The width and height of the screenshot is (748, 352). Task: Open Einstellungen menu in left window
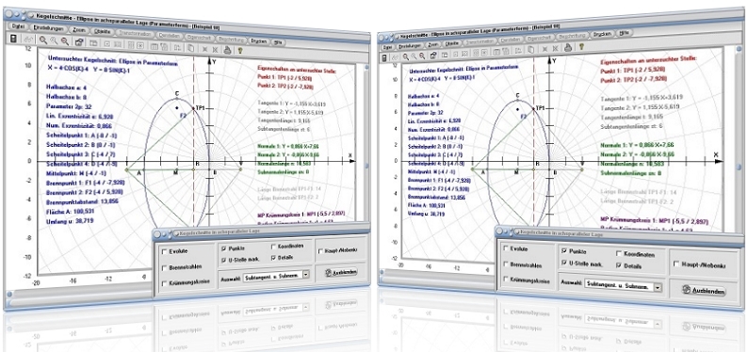[x=49, y=28]
